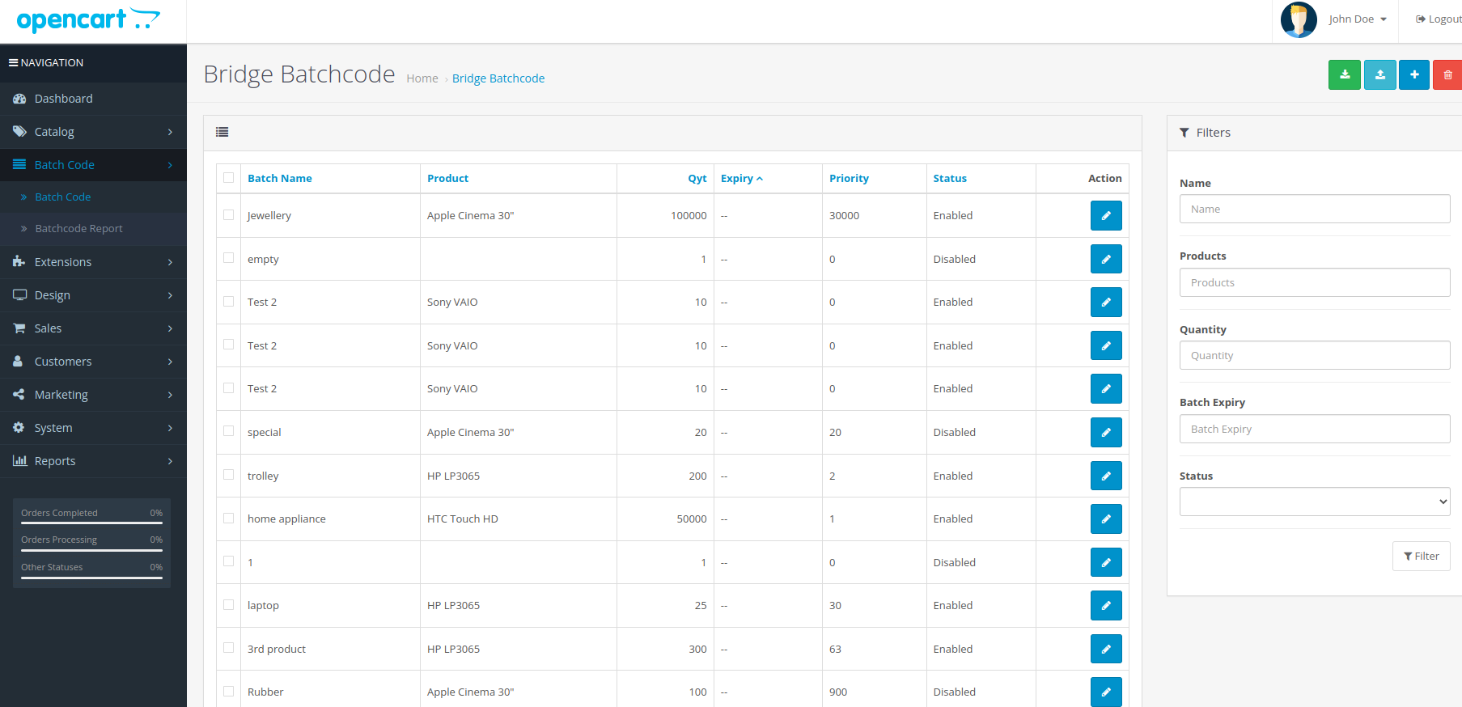Tick the checkbox for Jewellery row
Viewport: 1462px width, 707px height.
tap(229, 215)
